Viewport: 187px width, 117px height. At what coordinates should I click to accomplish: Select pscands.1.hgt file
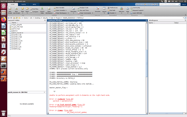(x=17, y=37)
